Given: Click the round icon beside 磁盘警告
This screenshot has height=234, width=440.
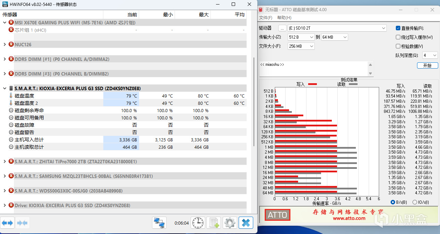Looking at the screenshot, I should coord(11,132).
